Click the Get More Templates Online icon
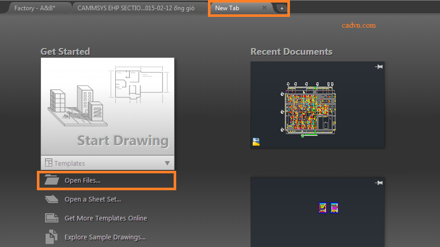Viewport: 440px width, 247px height. point(52,218)
